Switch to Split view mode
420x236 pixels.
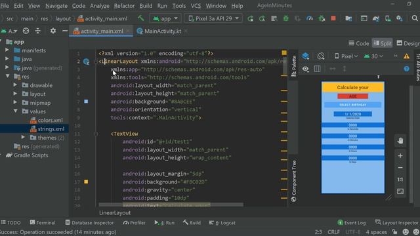click(x=382, y=43)
